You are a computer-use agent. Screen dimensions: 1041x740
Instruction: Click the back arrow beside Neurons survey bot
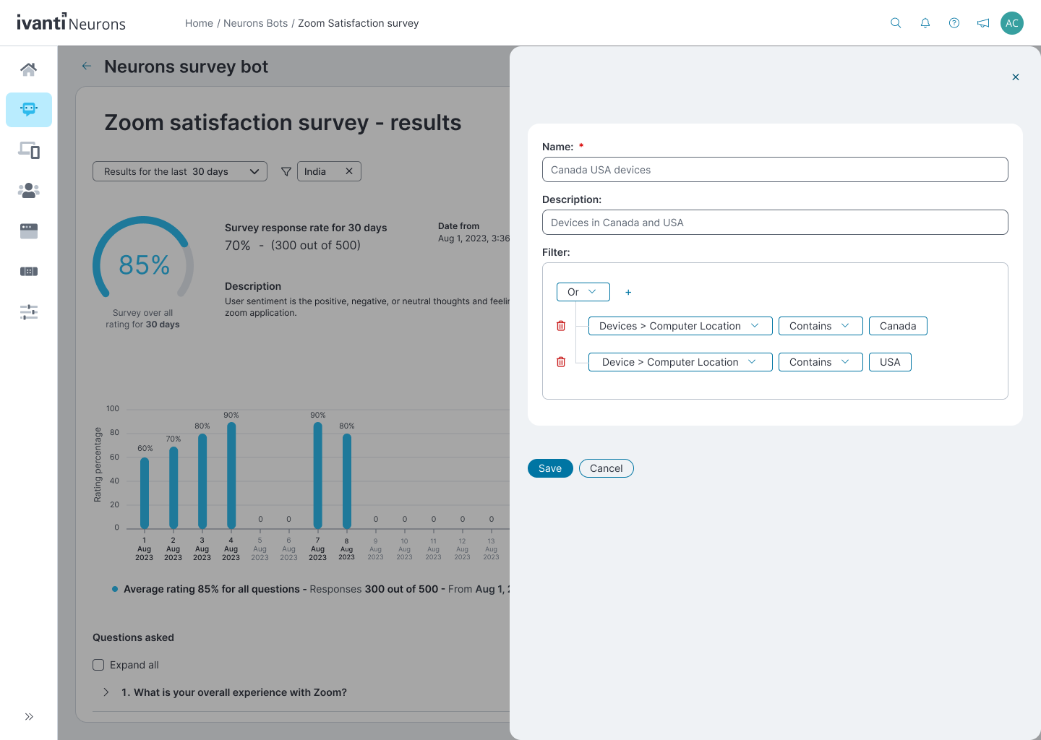pos(87,66)
